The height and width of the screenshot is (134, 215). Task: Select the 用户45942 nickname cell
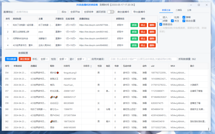coord(55,115)
